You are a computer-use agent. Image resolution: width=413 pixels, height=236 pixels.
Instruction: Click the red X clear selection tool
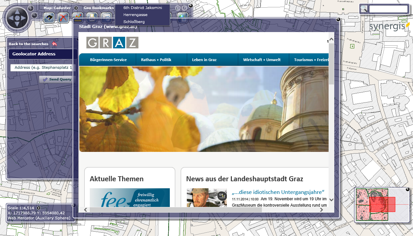pos(63,18)
